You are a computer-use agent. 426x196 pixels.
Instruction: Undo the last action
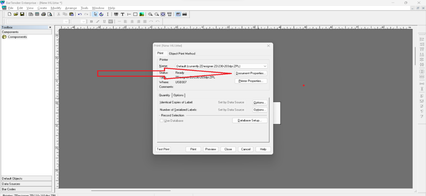coord(80,14)
